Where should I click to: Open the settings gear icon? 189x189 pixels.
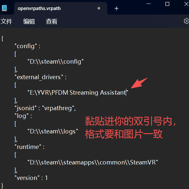[x=186, y=21]
